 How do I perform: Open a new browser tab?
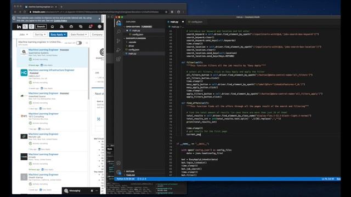pos(61,7)
